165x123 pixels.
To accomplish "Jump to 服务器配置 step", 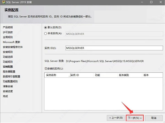I will coord(9,71).
